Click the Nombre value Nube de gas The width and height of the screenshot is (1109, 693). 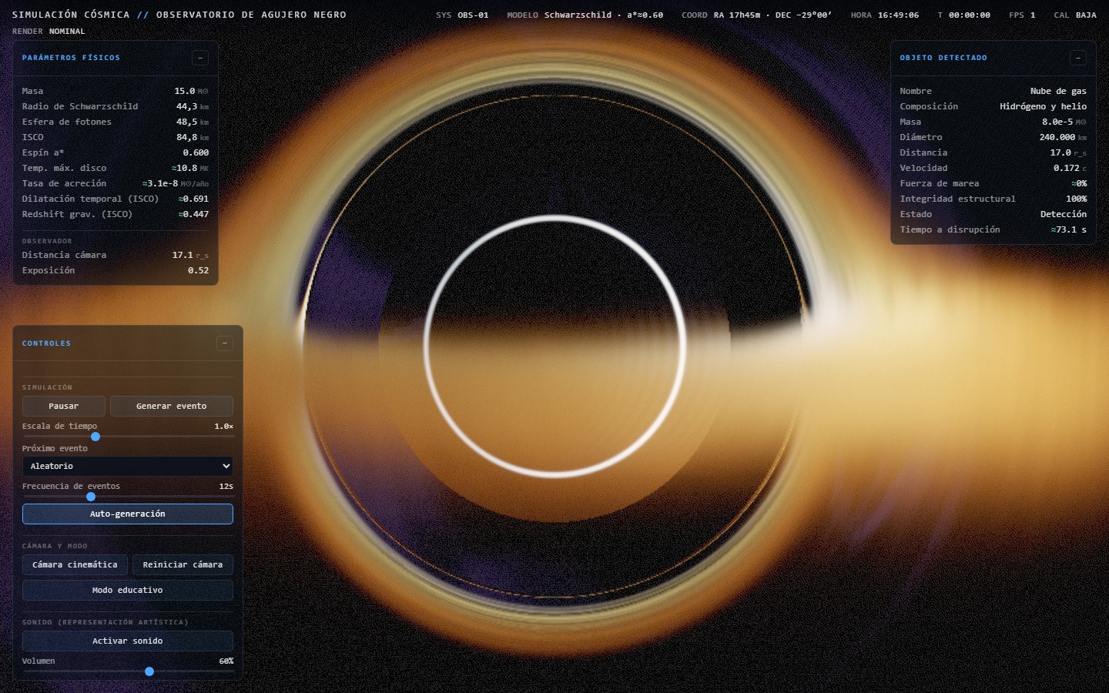[x=1058, y=91]
